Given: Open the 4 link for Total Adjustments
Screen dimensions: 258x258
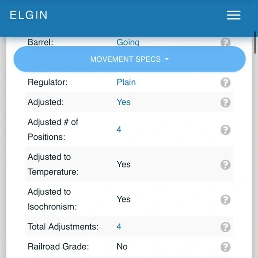Looking at the screenshot, I should point(119,226).
